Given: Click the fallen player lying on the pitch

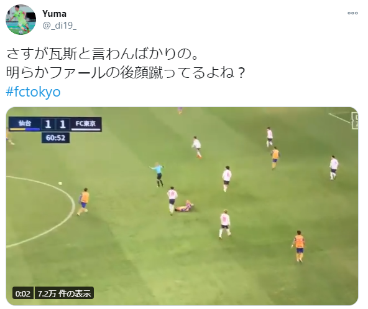Looking at the screenshot, I should [x=184, y=206].
